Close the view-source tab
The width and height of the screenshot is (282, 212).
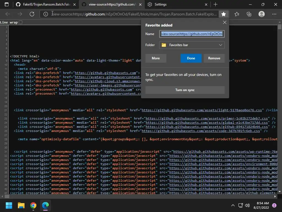tap(140, 4)
